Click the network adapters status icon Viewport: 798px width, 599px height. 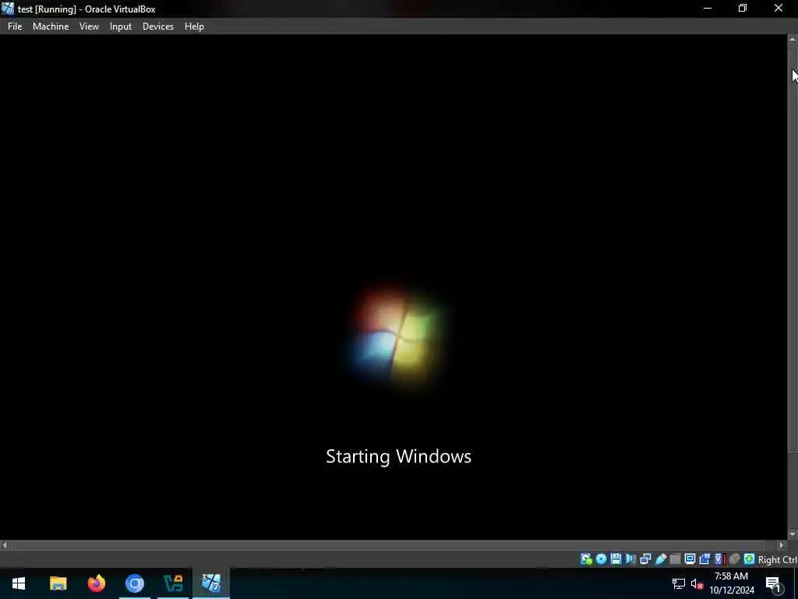coord(645,559)
